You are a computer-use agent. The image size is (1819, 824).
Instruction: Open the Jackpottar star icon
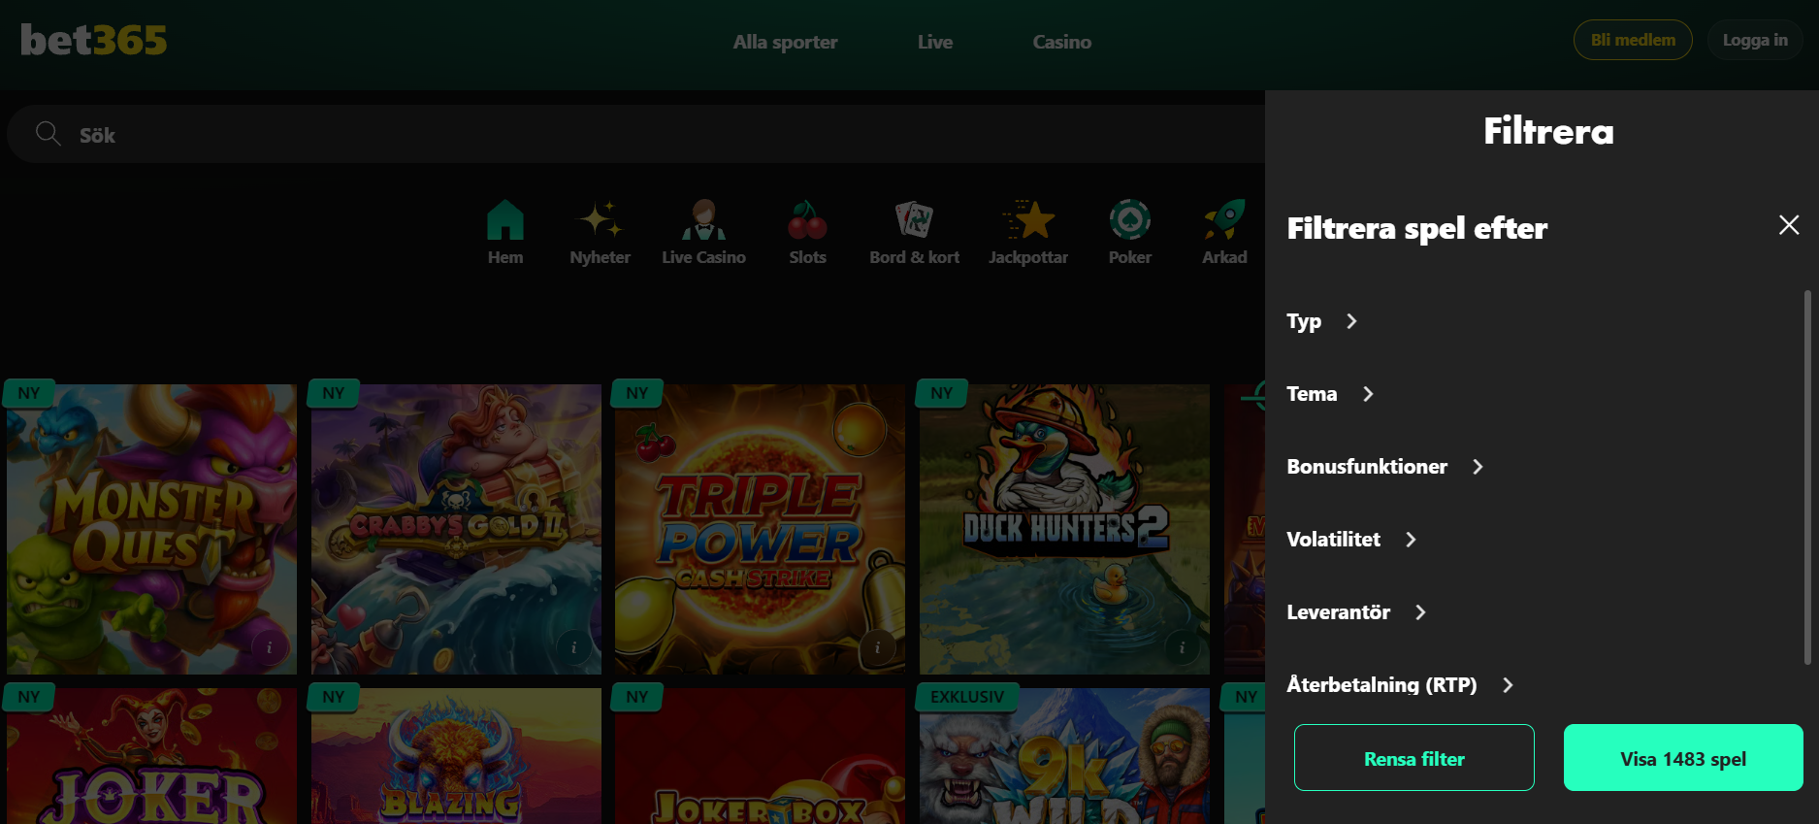point(1028,220)
